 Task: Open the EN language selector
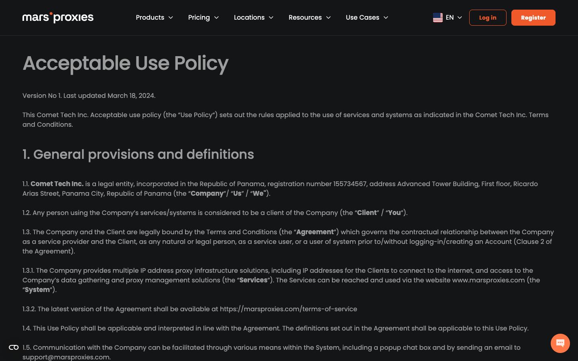coord(448,18)
